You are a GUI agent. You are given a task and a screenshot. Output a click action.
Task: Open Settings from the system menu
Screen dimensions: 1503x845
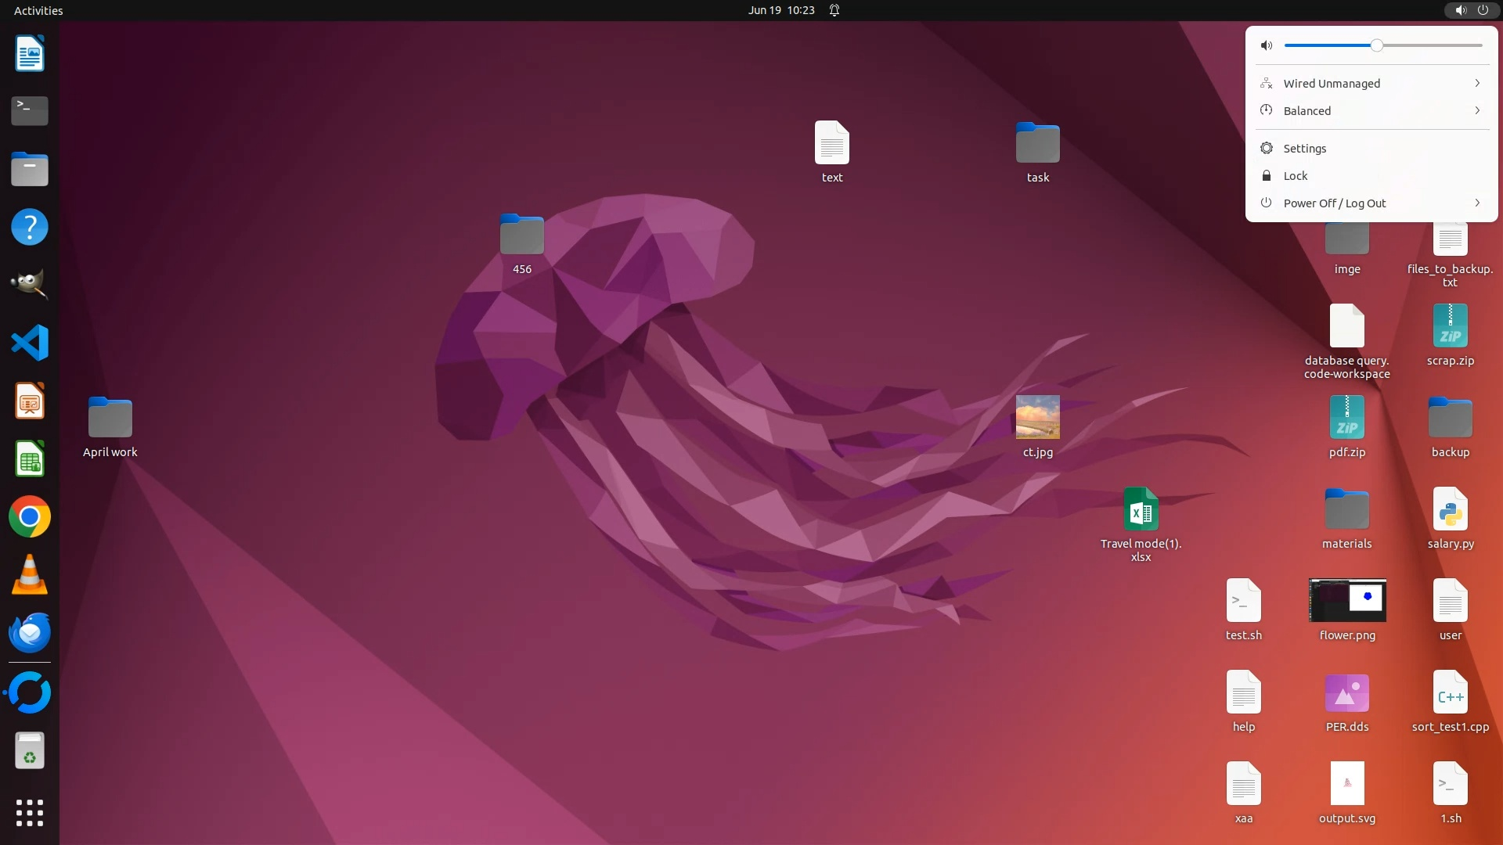coord(1305,149)
